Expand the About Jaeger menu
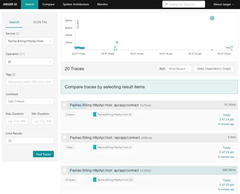 (224, 4)
